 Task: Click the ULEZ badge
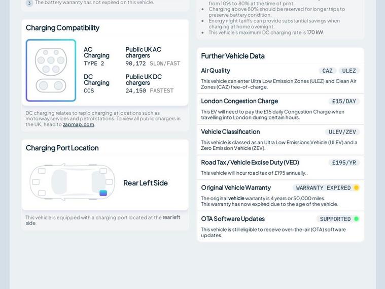(349, 71)
